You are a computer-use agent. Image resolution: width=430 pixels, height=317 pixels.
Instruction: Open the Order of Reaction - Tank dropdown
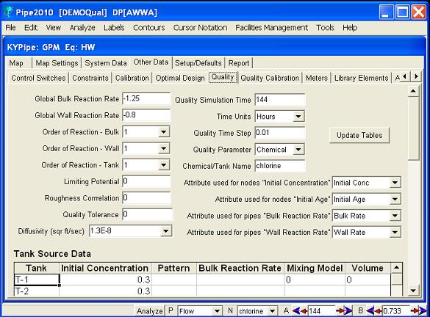pyautogui.click(x=164, y=165)
